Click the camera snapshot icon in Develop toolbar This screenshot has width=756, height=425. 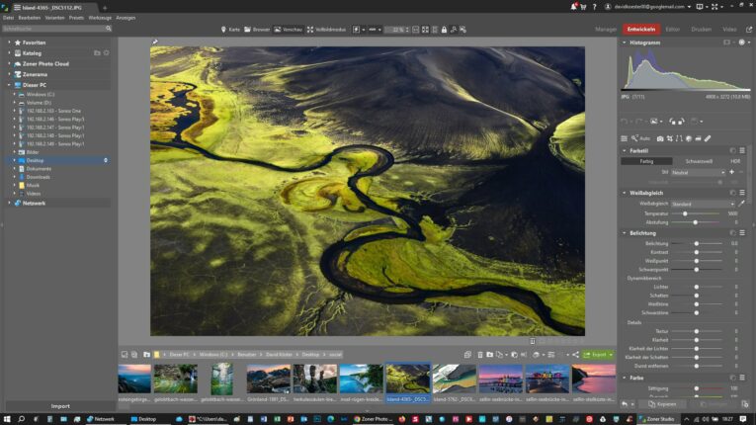pyautogui.click(x=660, y=138)
